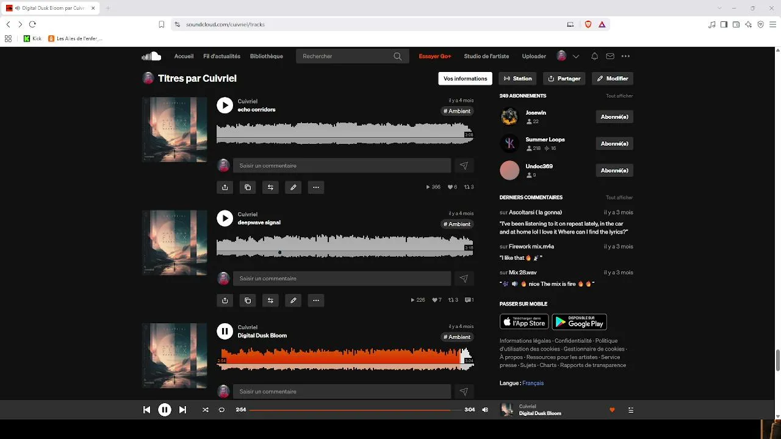Repost the deepwave signal track
This screenshot has width=781, height=439.
[270, 300]
